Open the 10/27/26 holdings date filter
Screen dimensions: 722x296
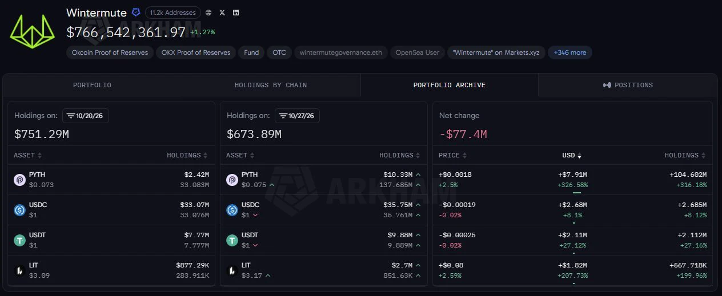click(x=297, y=116)
